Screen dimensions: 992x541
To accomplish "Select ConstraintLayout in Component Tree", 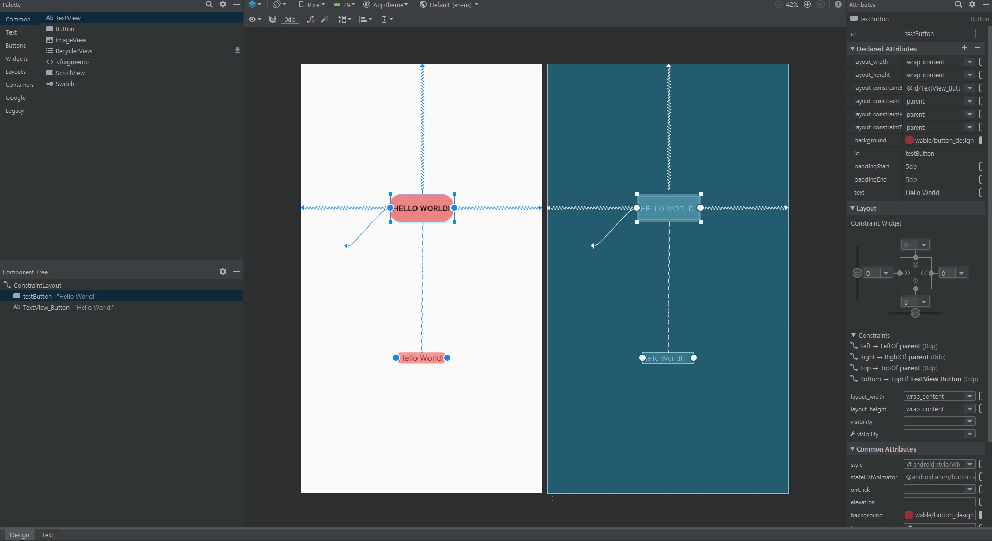I will (32, 285).
